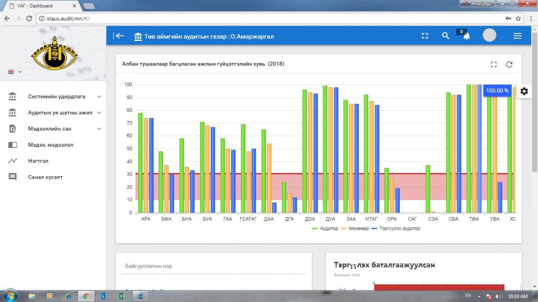Click the ТӨА label on the chart axis
The height and width of the screenshot is (302, 538).
point(474,219)
